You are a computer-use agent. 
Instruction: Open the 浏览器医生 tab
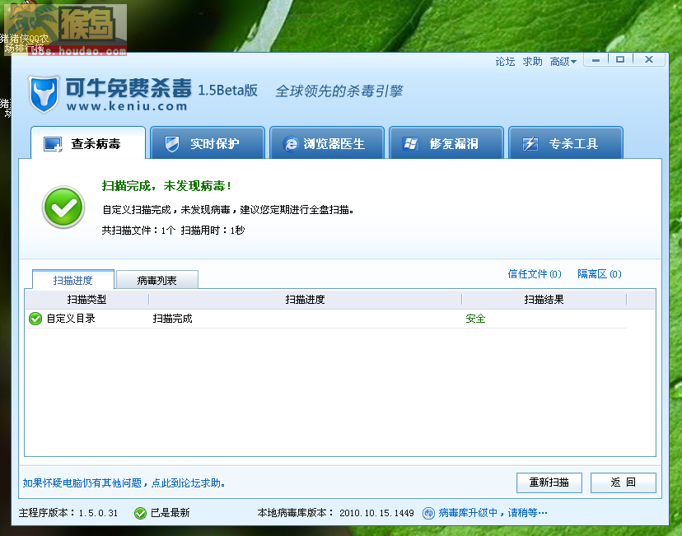pos(327,143)
